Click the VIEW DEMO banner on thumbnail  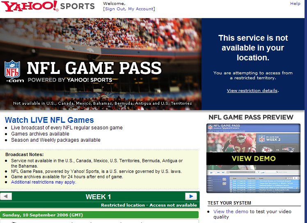pos(253,159)
